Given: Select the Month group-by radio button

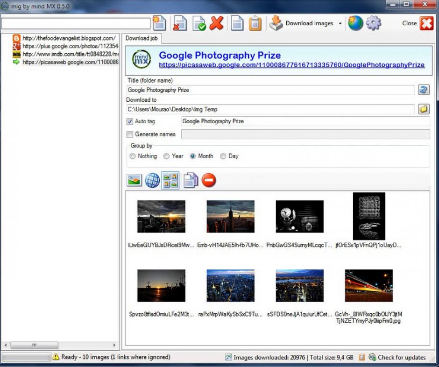Looking at the screenshot, I should tap(192, 156).
